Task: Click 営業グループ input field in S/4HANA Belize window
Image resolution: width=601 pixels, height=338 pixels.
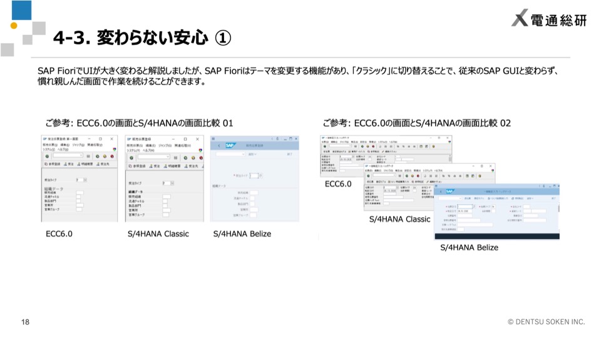Action: pos(253,215)
